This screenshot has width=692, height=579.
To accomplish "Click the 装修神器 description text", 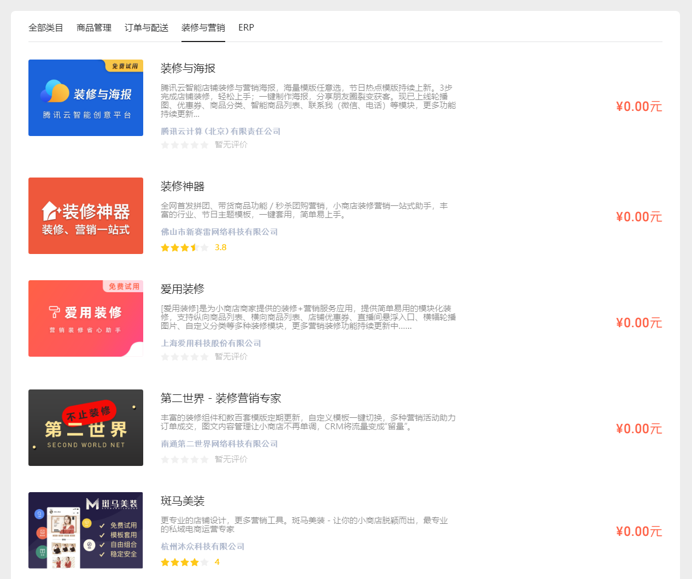I will [304, 210].
